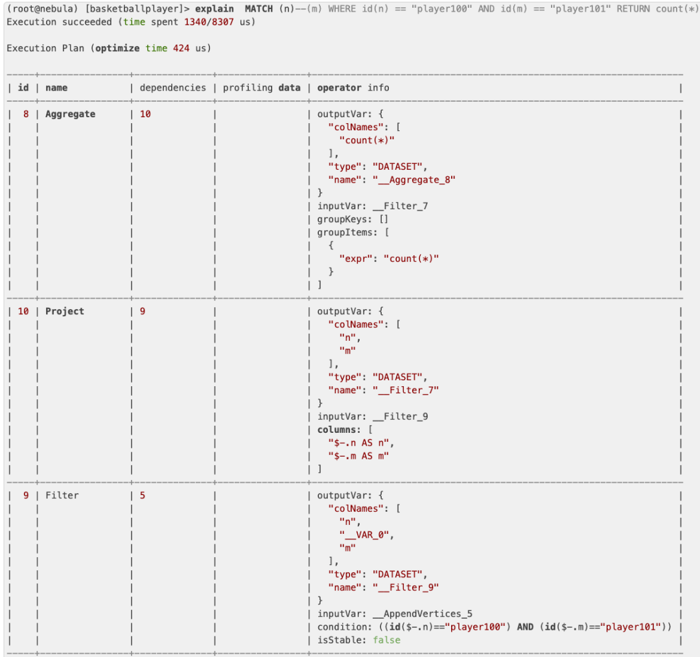700x657 pixels.
Task: Click the "profiling data" column header
Action: pyautogui.click(x=261, y=87)
